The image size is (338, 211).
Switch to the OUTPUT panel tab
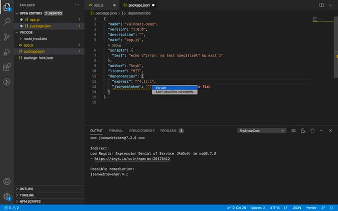pos(96,130)
